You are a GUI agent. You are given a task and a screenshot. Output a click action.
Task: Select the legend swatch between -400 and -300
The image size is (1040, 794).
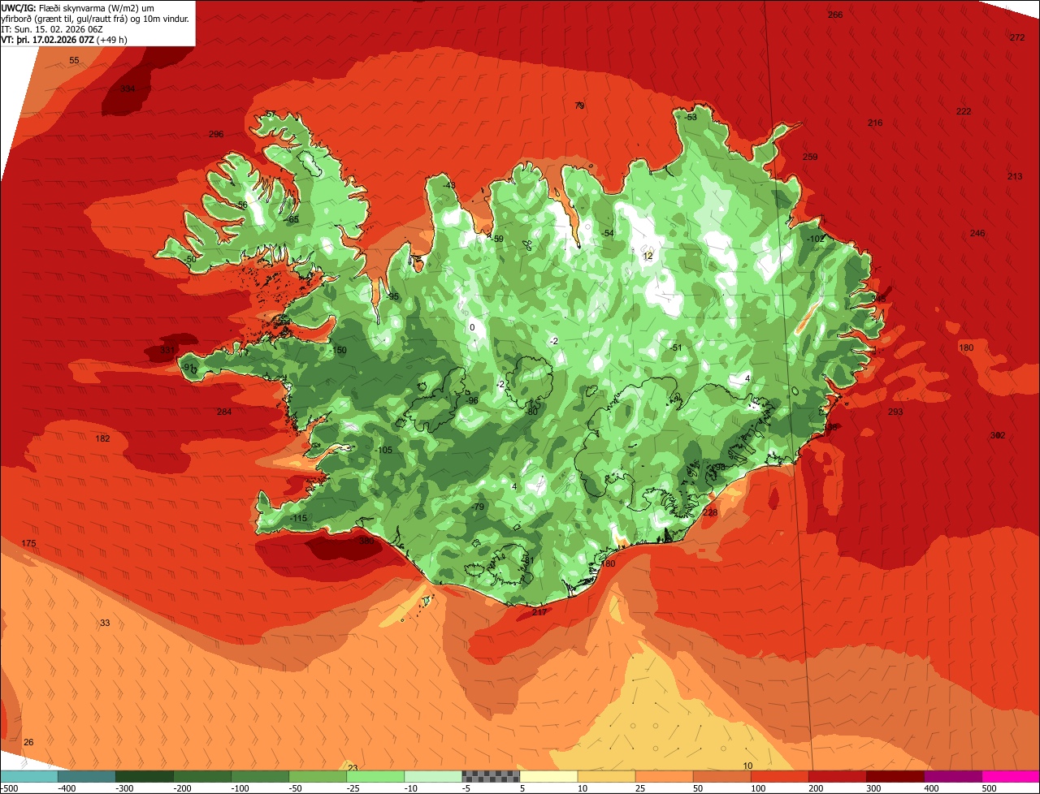point(87,777)
